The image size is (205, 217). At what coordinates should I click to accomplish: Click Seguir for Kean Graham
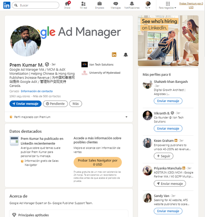pyautogui.click(x=163, y=156)
